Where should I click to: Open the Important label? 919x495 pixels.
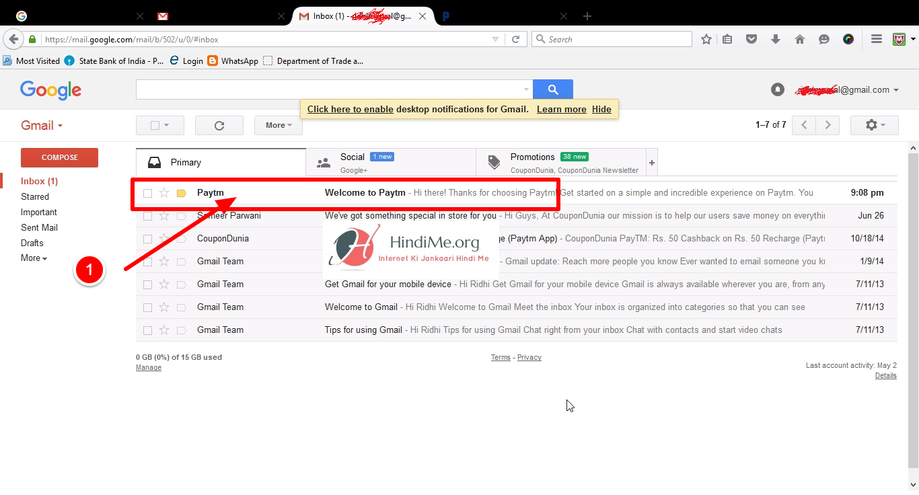[x=39, y=213]
